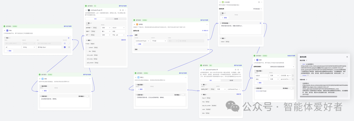
Task: Open the 选择器 node three-dot menu
Action: coord(207,24)
